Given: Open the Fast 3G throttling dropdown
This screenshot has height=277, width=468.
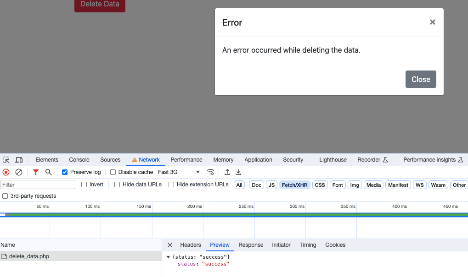Looking at the screenshot, I should click(x=179, y=172).
